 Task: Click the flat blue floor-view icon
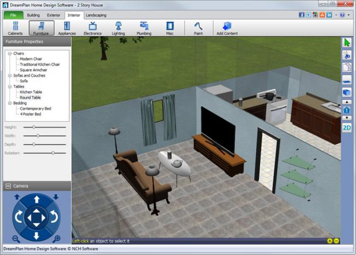tap(347, 80)
